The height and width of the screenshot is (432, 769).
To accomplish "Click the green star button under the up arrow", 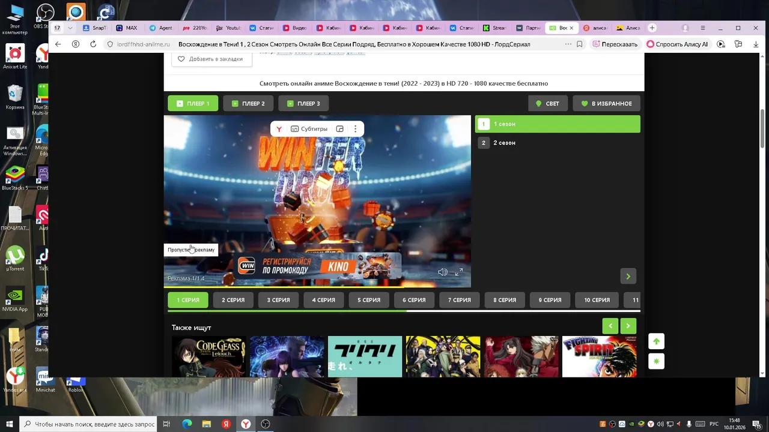I will (656, 361).
